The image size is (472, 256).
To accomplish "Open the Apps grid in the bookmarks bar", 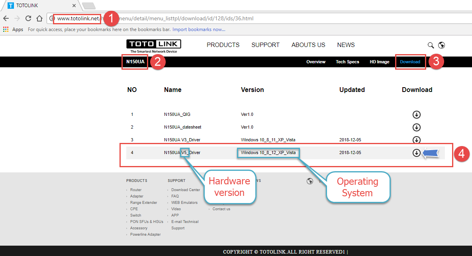I will tap(6, 29).
